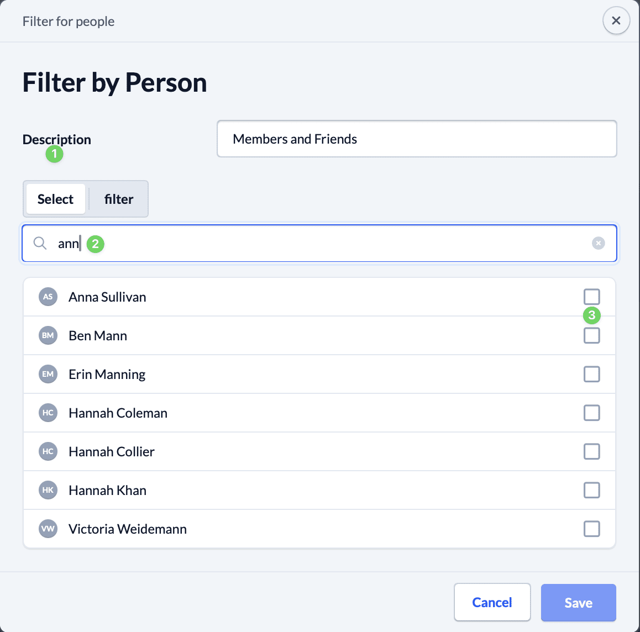Clear the search field text
The height and width of the screenshot is (632, 640).
(x=598, y=243)
